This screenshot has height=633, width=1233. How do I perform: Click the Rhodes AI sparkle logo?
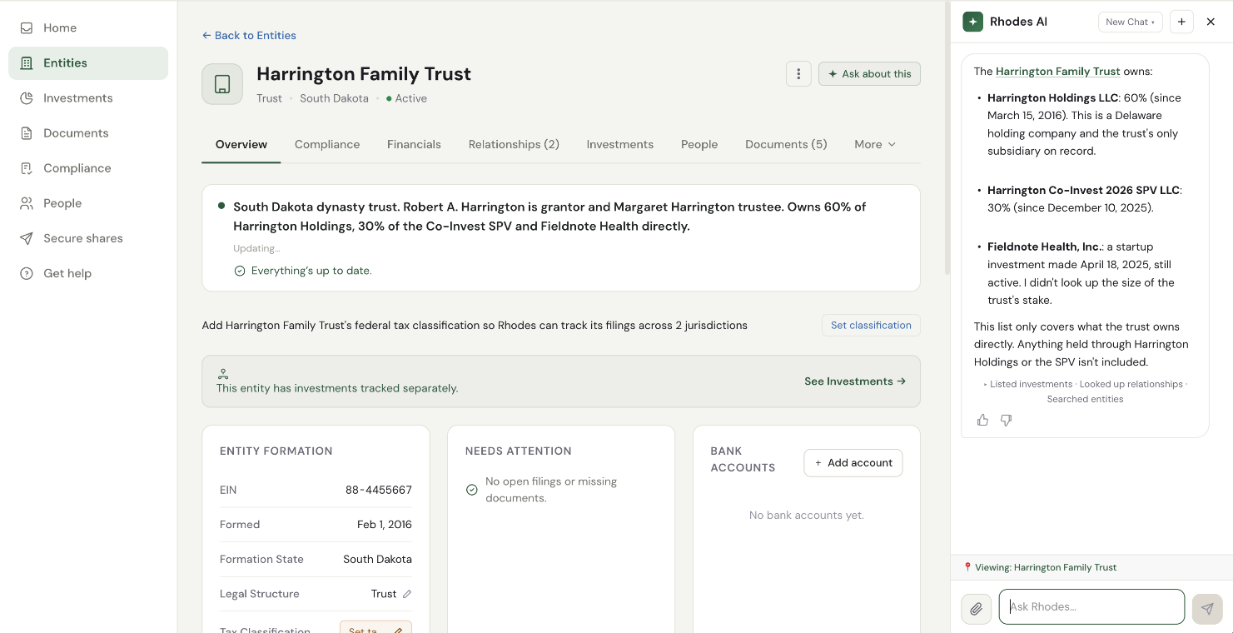click(972, 22)
